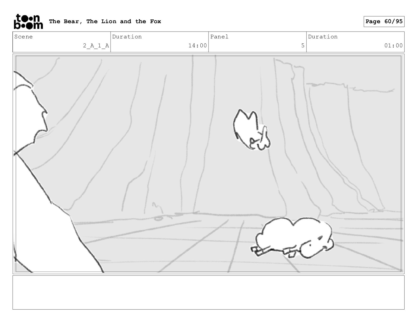
Task: Select the title 'The Bear, The Lion and the Fox'
Action: click(x=105, y=21)
